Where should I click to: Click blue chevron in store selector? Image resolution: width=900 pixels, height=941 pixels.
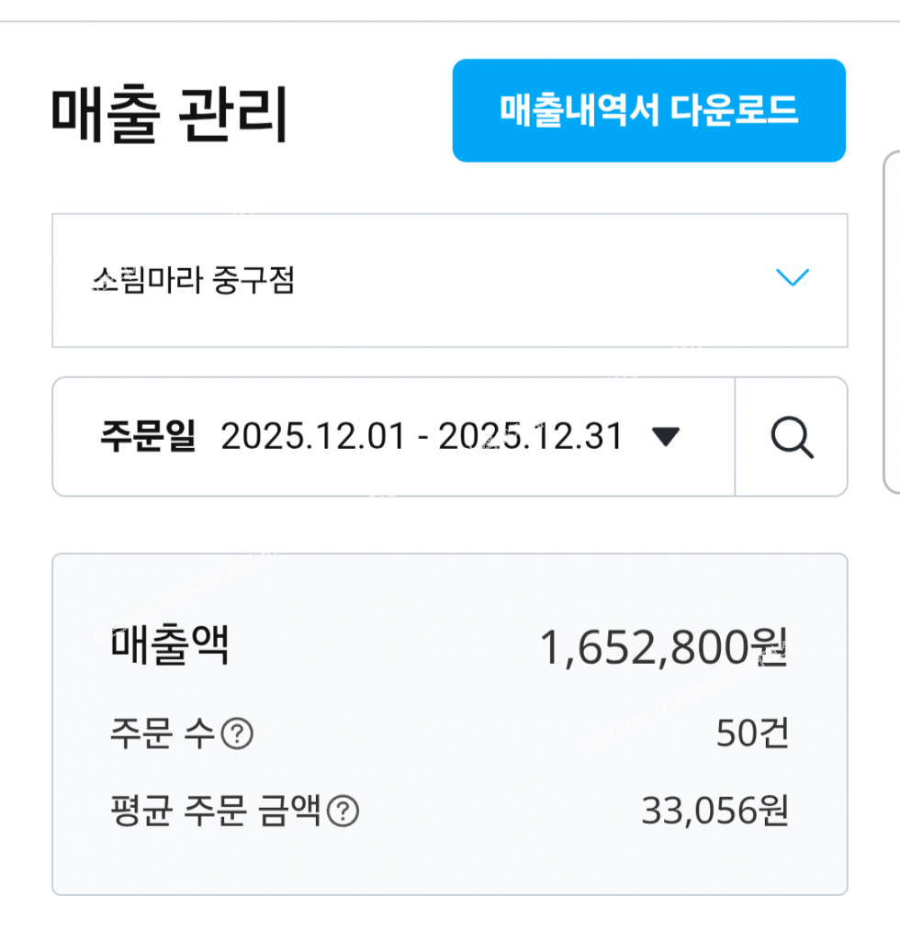(793, 278)
